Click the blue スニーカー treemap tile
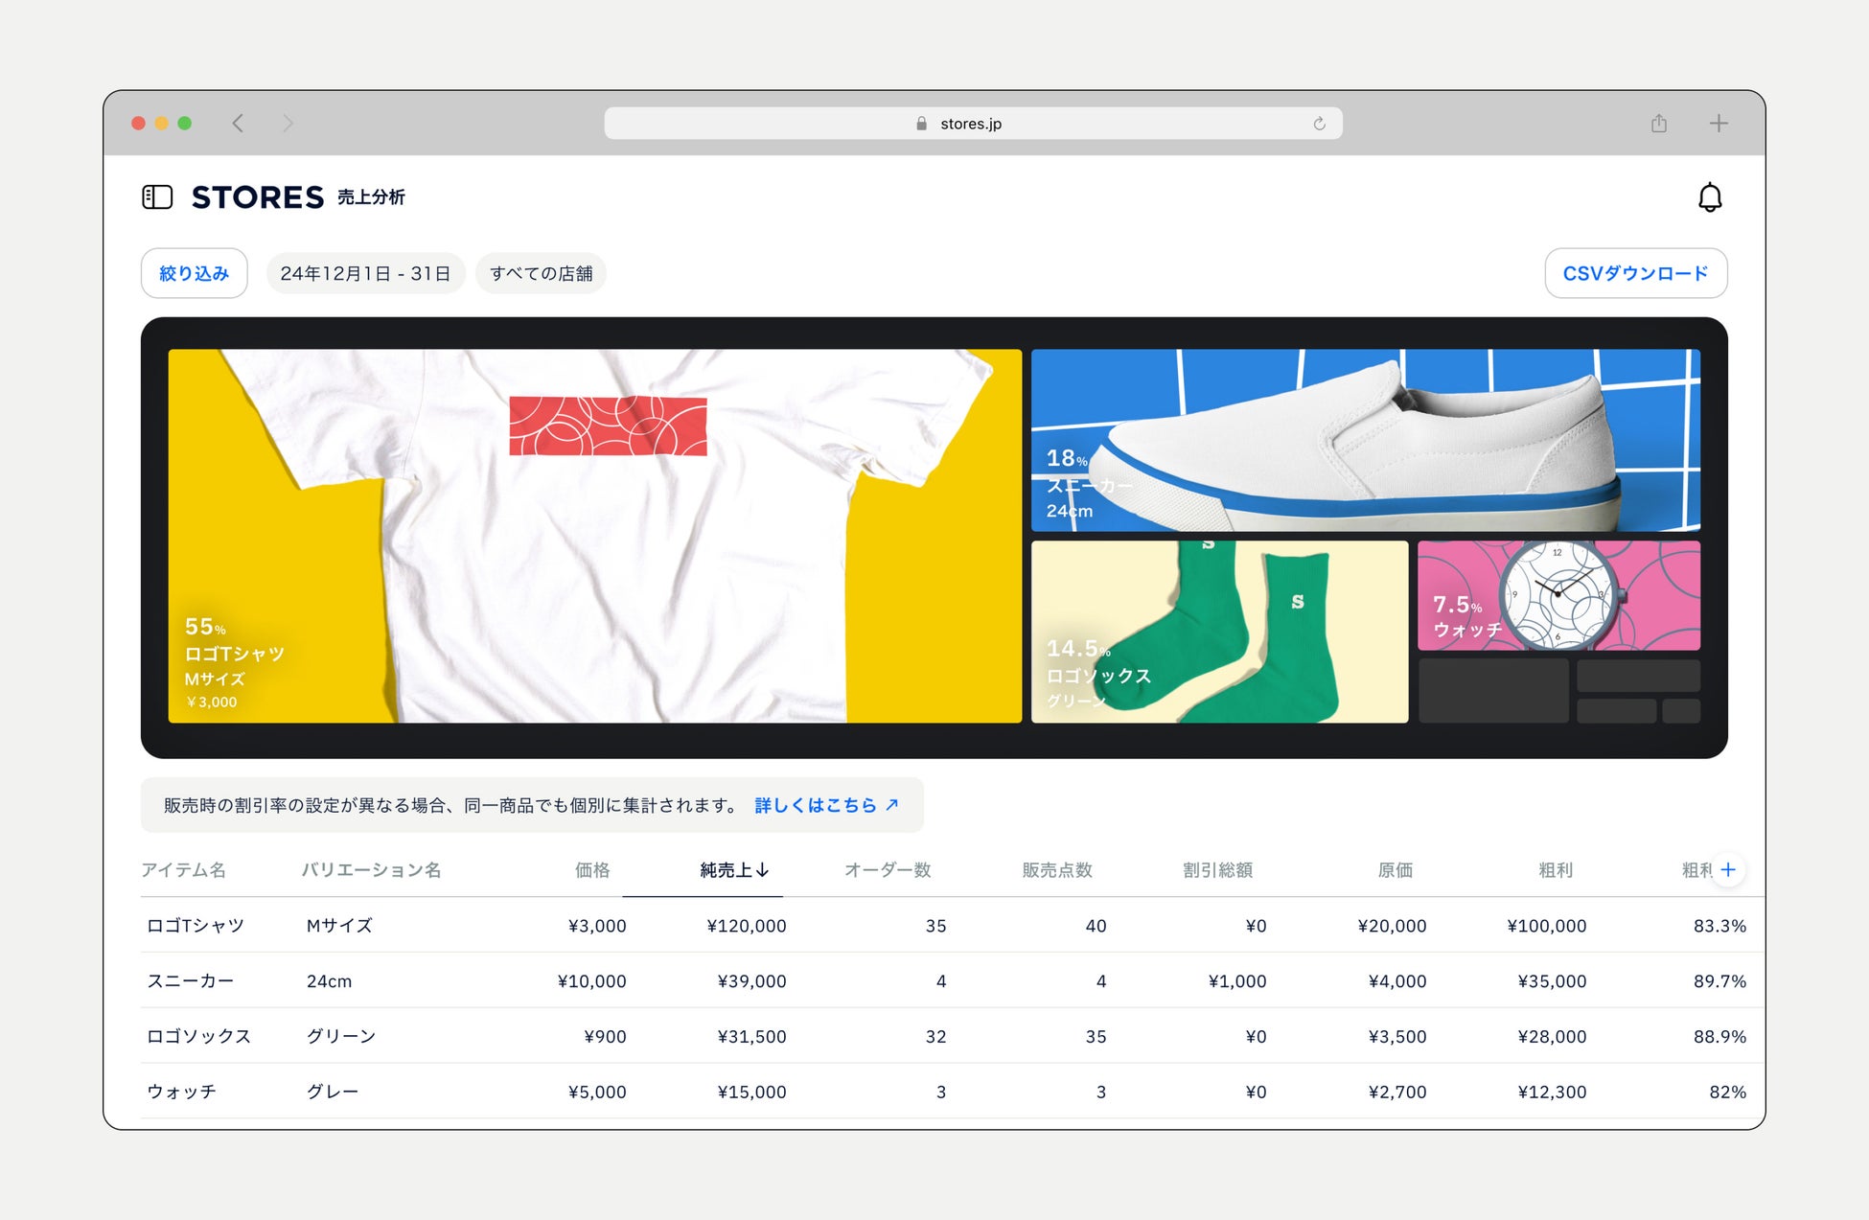 1365,440
